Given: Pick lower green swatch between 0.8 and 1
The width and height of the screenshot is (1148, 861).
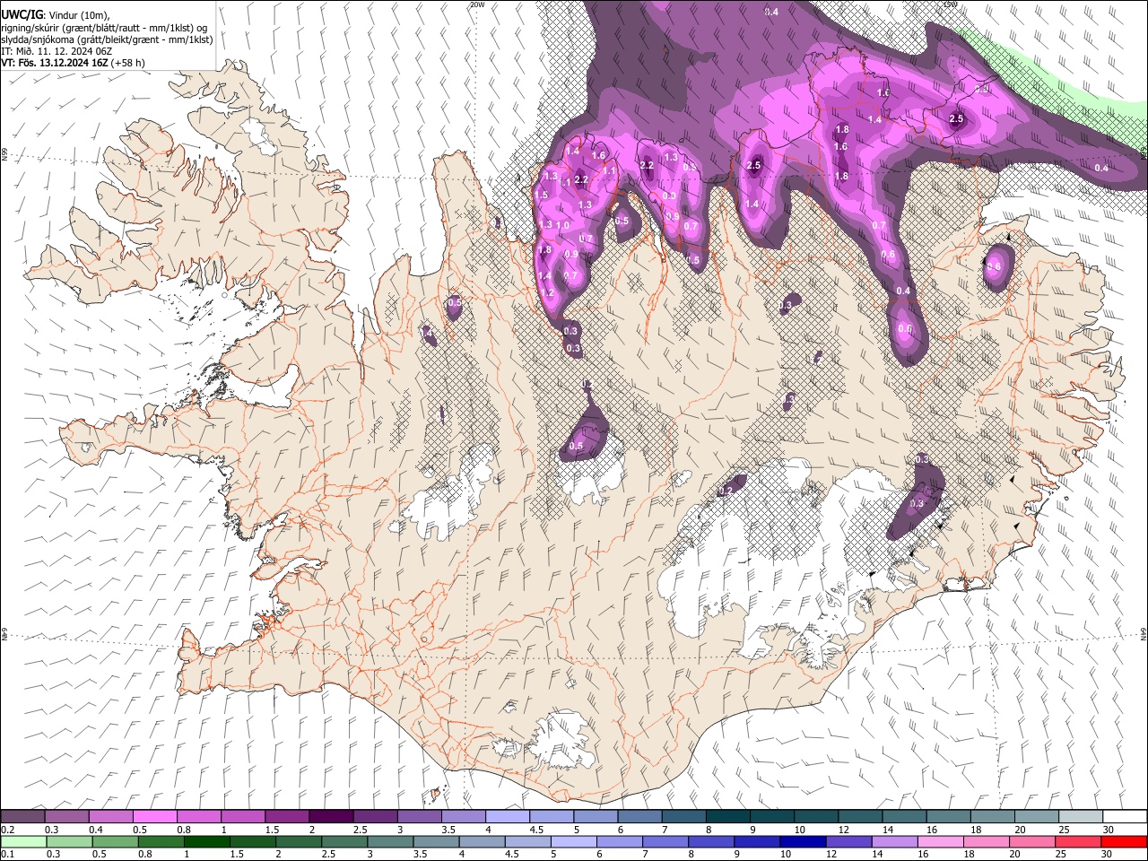Looking at the screenshot, I should coord(161,841).
